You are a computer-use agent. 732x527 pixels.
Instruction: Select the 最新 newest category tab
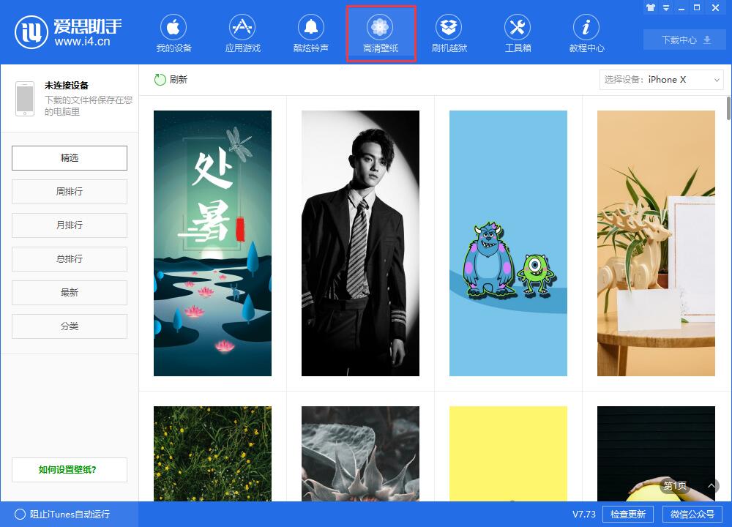click(70, 293)
